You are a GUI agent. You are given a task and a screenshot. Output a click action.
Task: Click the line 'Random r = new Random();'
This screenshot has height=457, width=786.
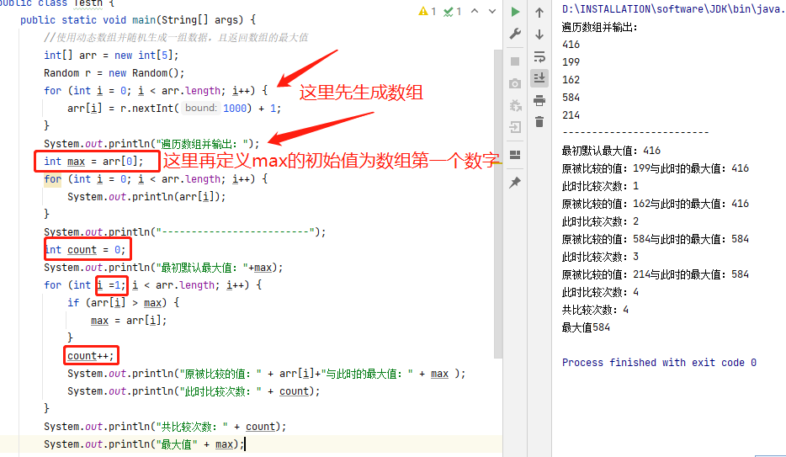[x=114, y=73]
